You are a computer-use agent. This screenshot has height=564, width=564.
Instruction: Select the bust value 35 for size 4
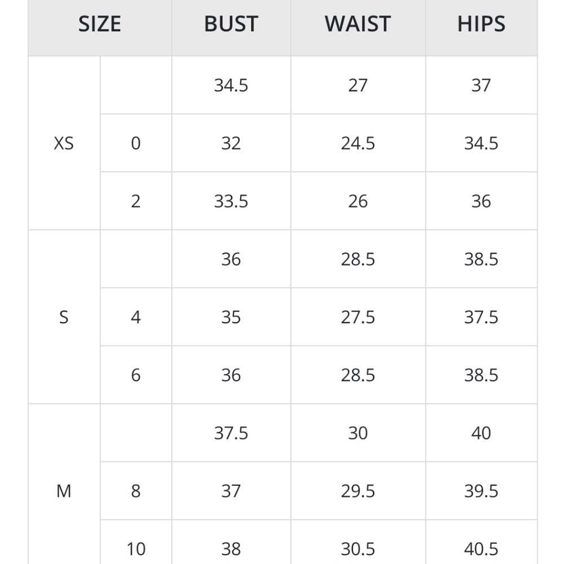click(231, 317)
